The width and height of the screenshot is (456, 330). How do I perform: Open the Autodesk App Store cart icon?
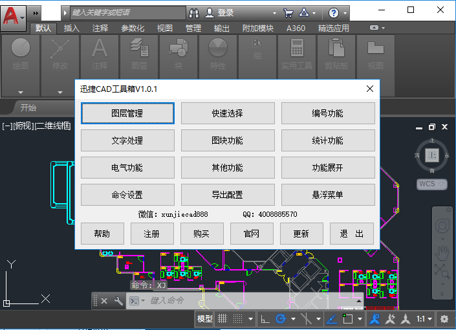coord(288,13)
